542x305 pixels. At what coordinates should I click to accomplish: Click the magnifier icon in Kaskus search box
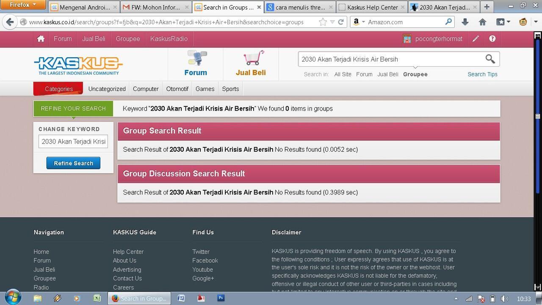(x=490, y=59)
